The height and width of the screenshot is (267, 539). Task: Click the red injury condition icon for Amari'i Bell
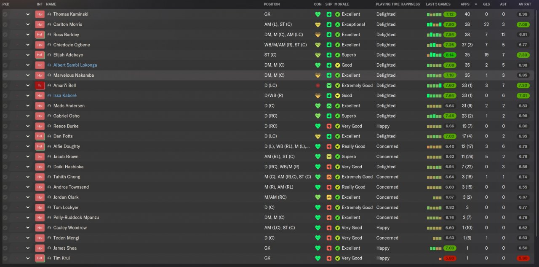click(318, 86)
